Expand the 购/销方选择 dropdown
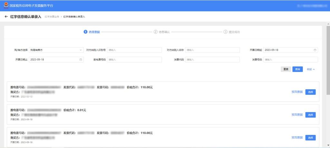 56,50
